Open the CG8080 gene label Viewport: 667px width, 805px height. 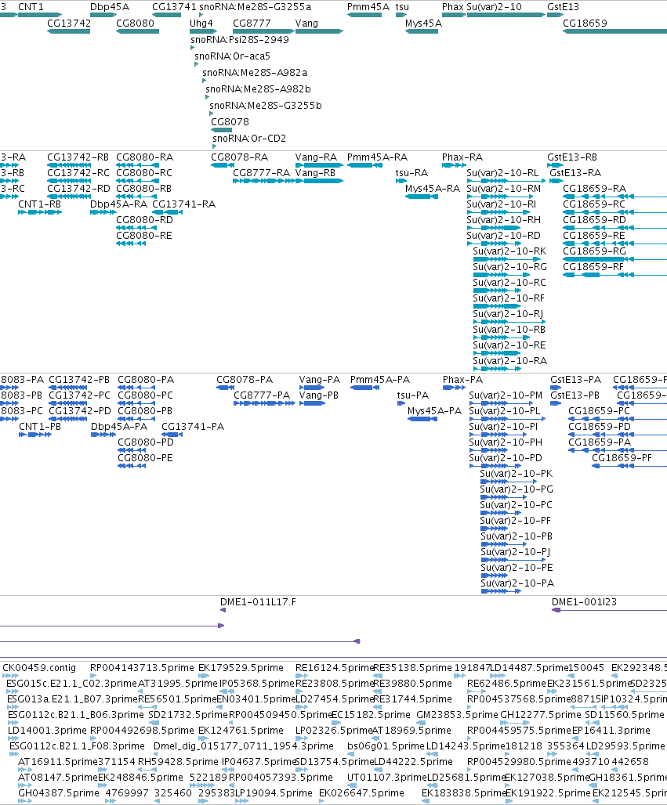[x=135, y=23]
